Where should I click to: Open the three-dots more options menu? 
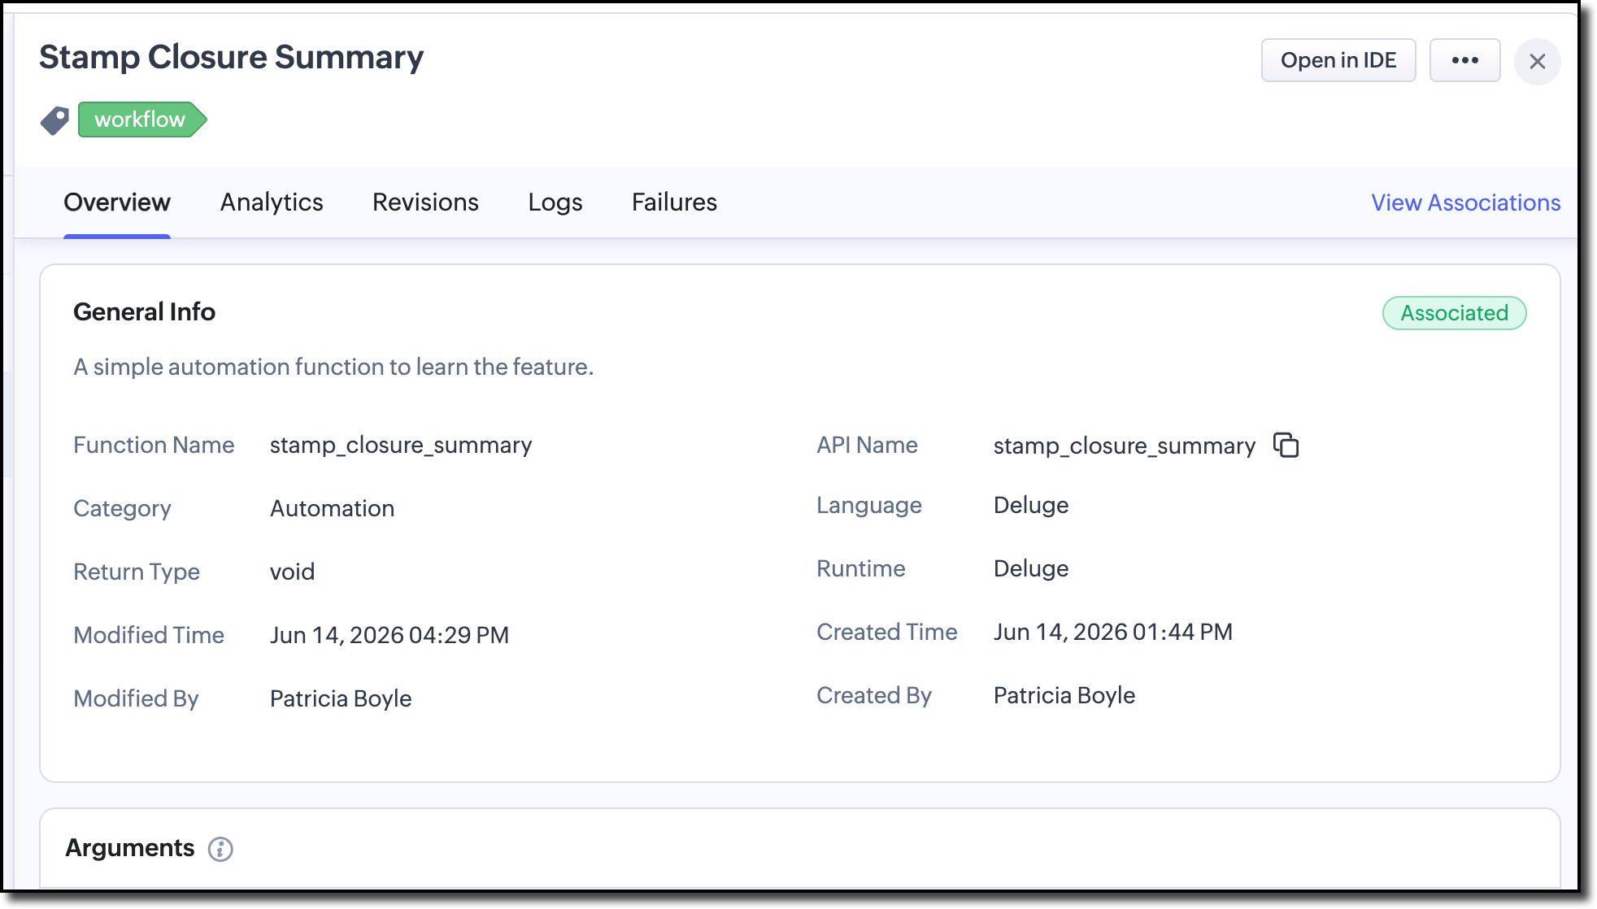point(1464,60)
